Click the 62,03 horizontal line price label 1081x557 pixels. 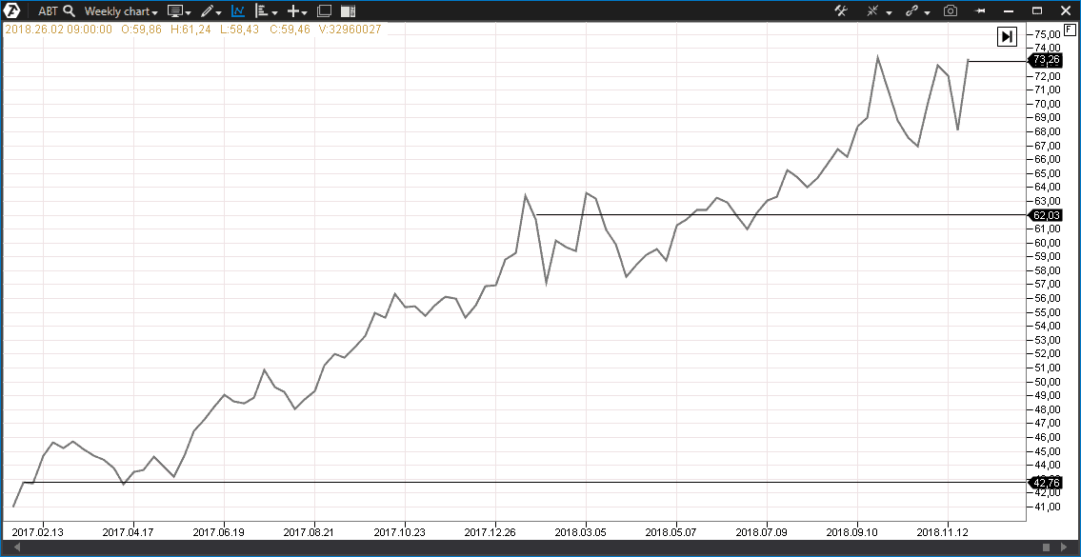[1046, 215]
